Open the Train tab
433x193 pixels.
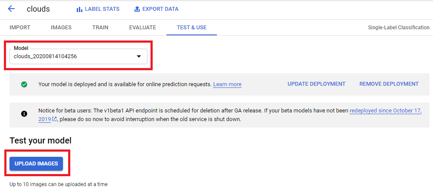coord(100,28)
